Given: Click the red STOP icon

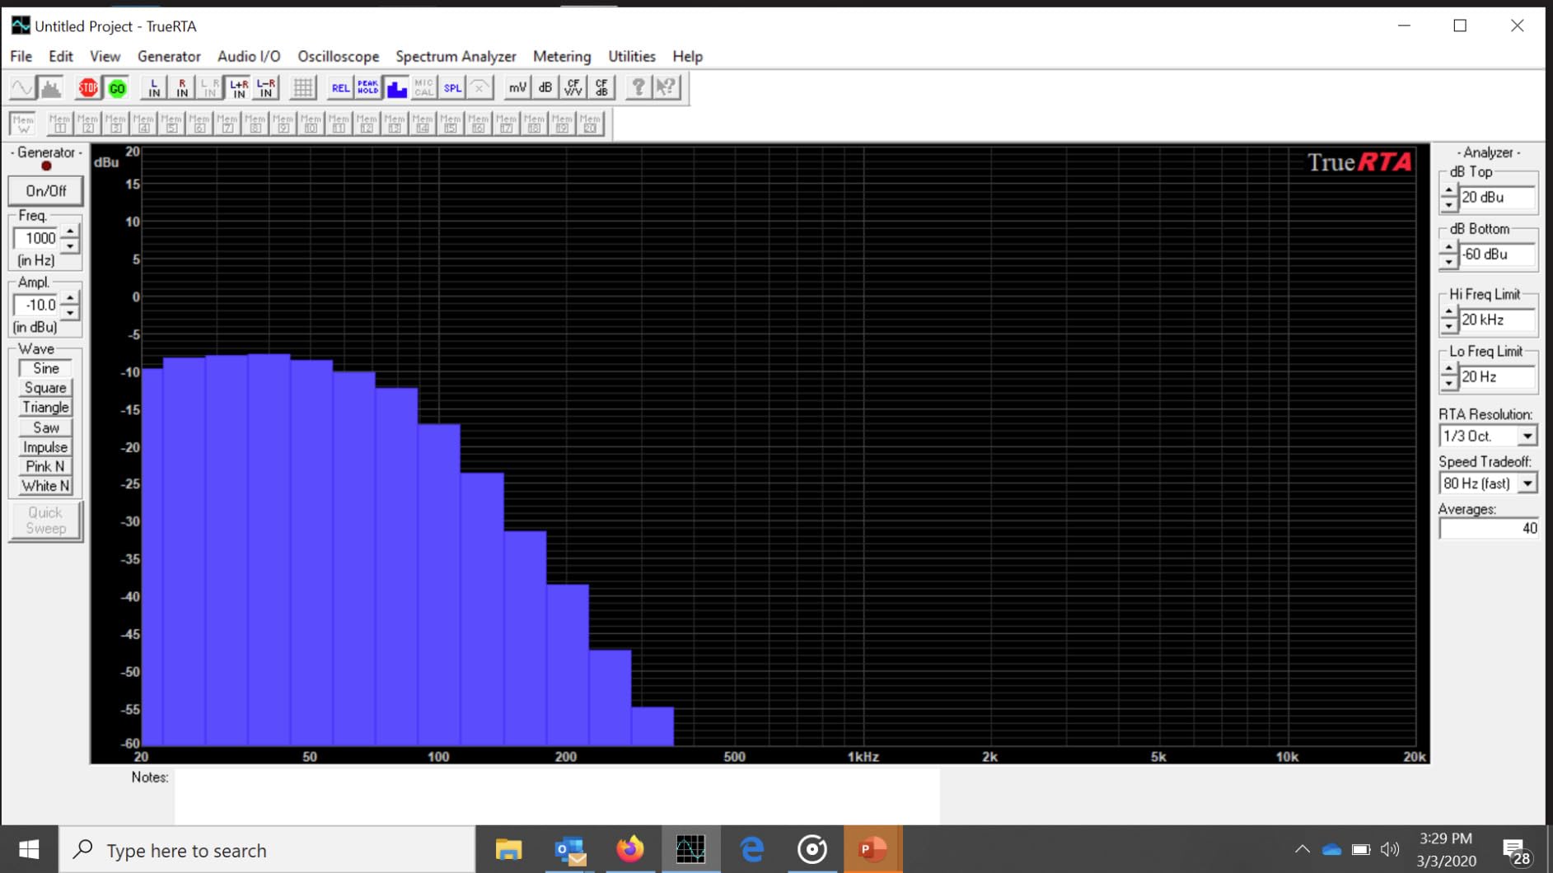Looking at the screenshot, I should pyautogui.click(x=88, y=87).
